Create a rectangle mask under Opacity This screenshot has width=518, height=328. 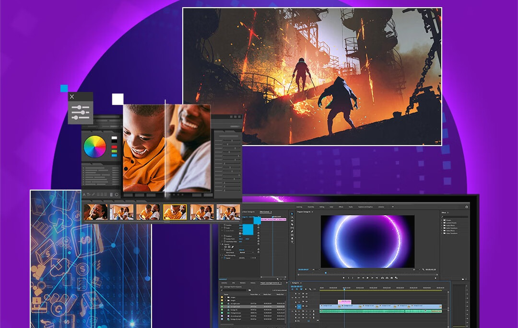(229, 247)
